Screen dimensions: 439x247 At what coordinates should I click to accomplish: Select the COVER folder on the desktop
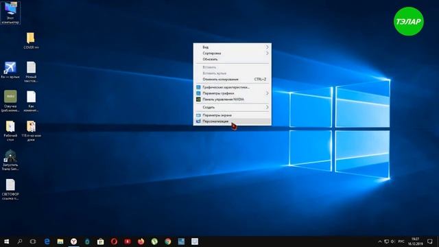(x=31, y=41)
